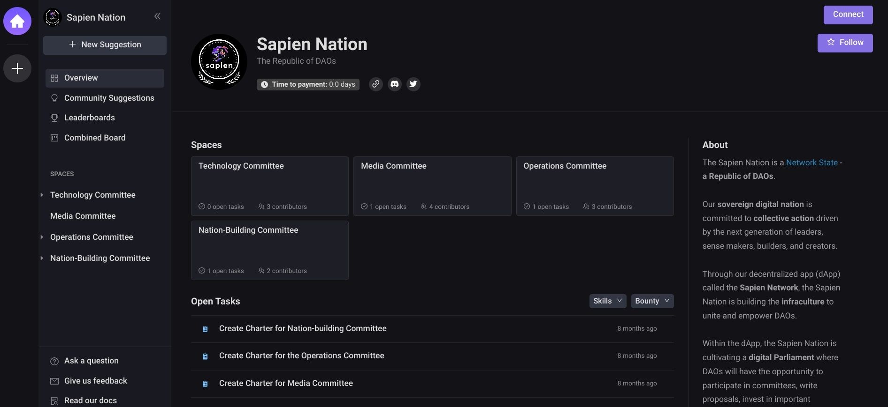
Task: Click the star Follow button
Action: click(x=845, y=43)
